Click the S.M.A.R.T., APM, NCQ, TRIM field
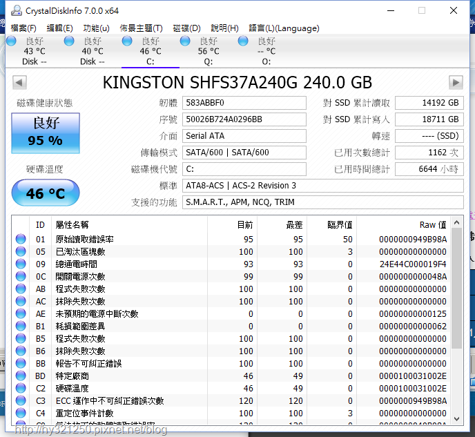The width and height of the screenshot is (475, 437). click(x=323, y=202)
